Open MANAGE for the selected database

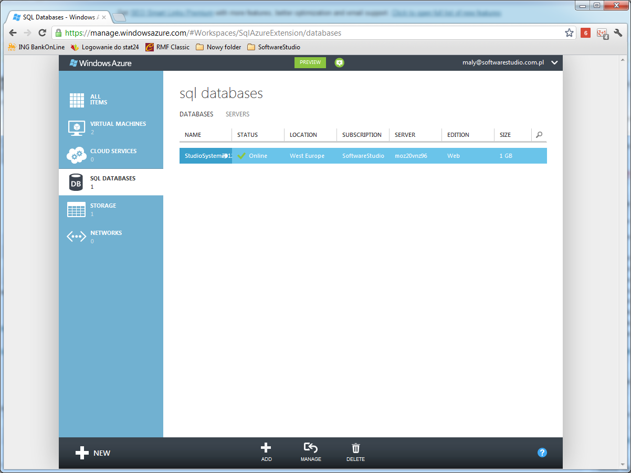(x=311, y=448)
